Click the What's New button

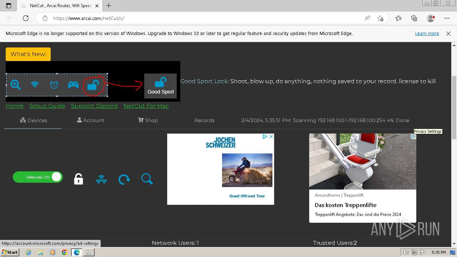tap(28, 54)
